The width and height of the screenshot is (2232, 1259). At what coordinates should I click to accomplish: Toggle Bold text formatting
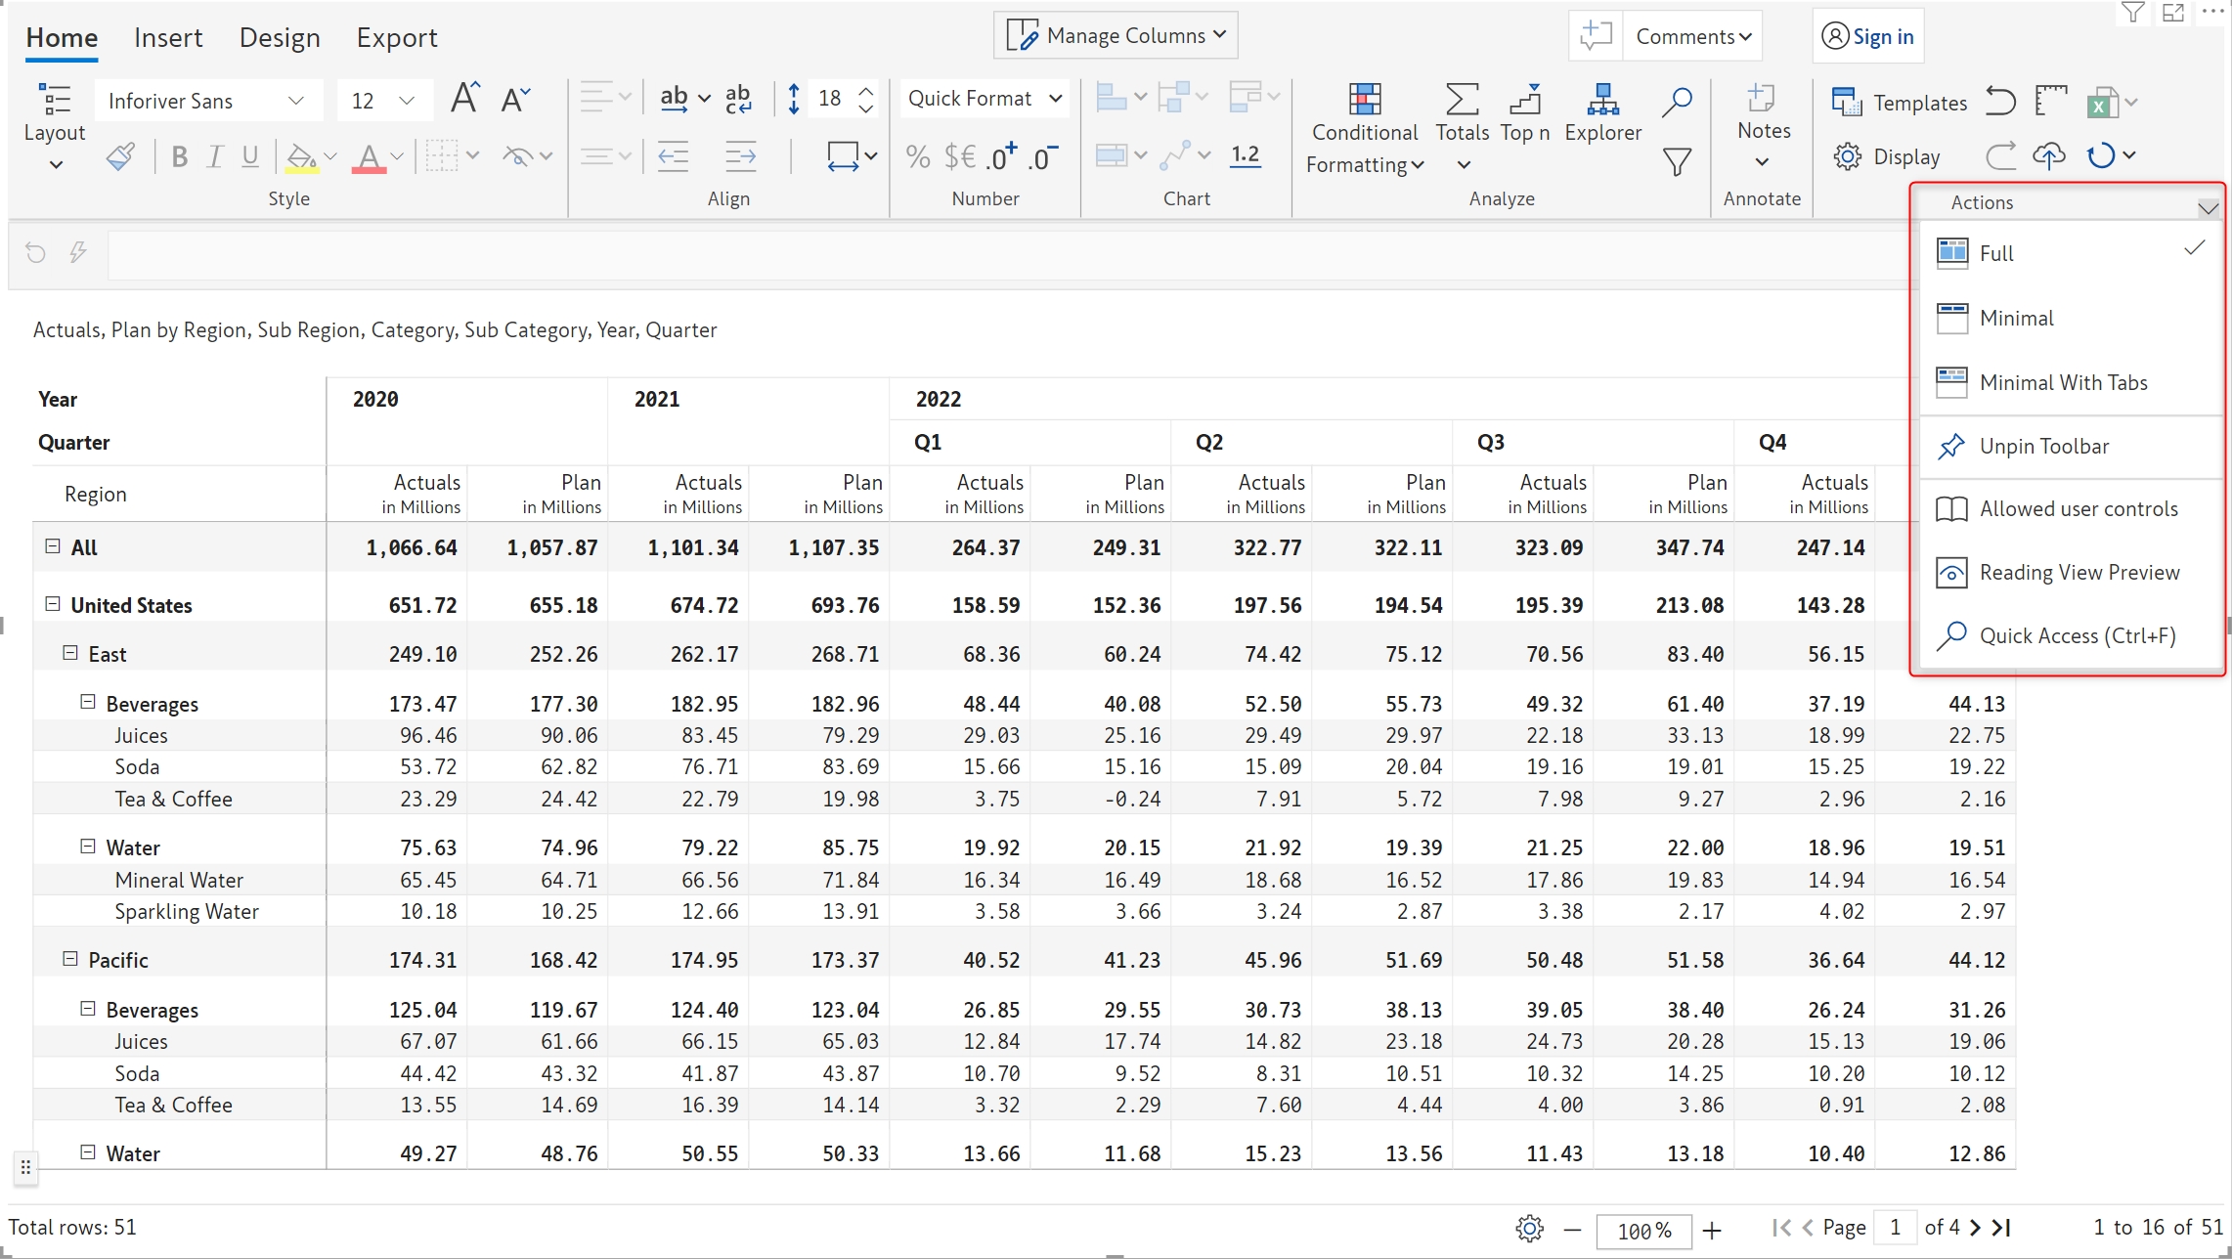coord(179,156)
